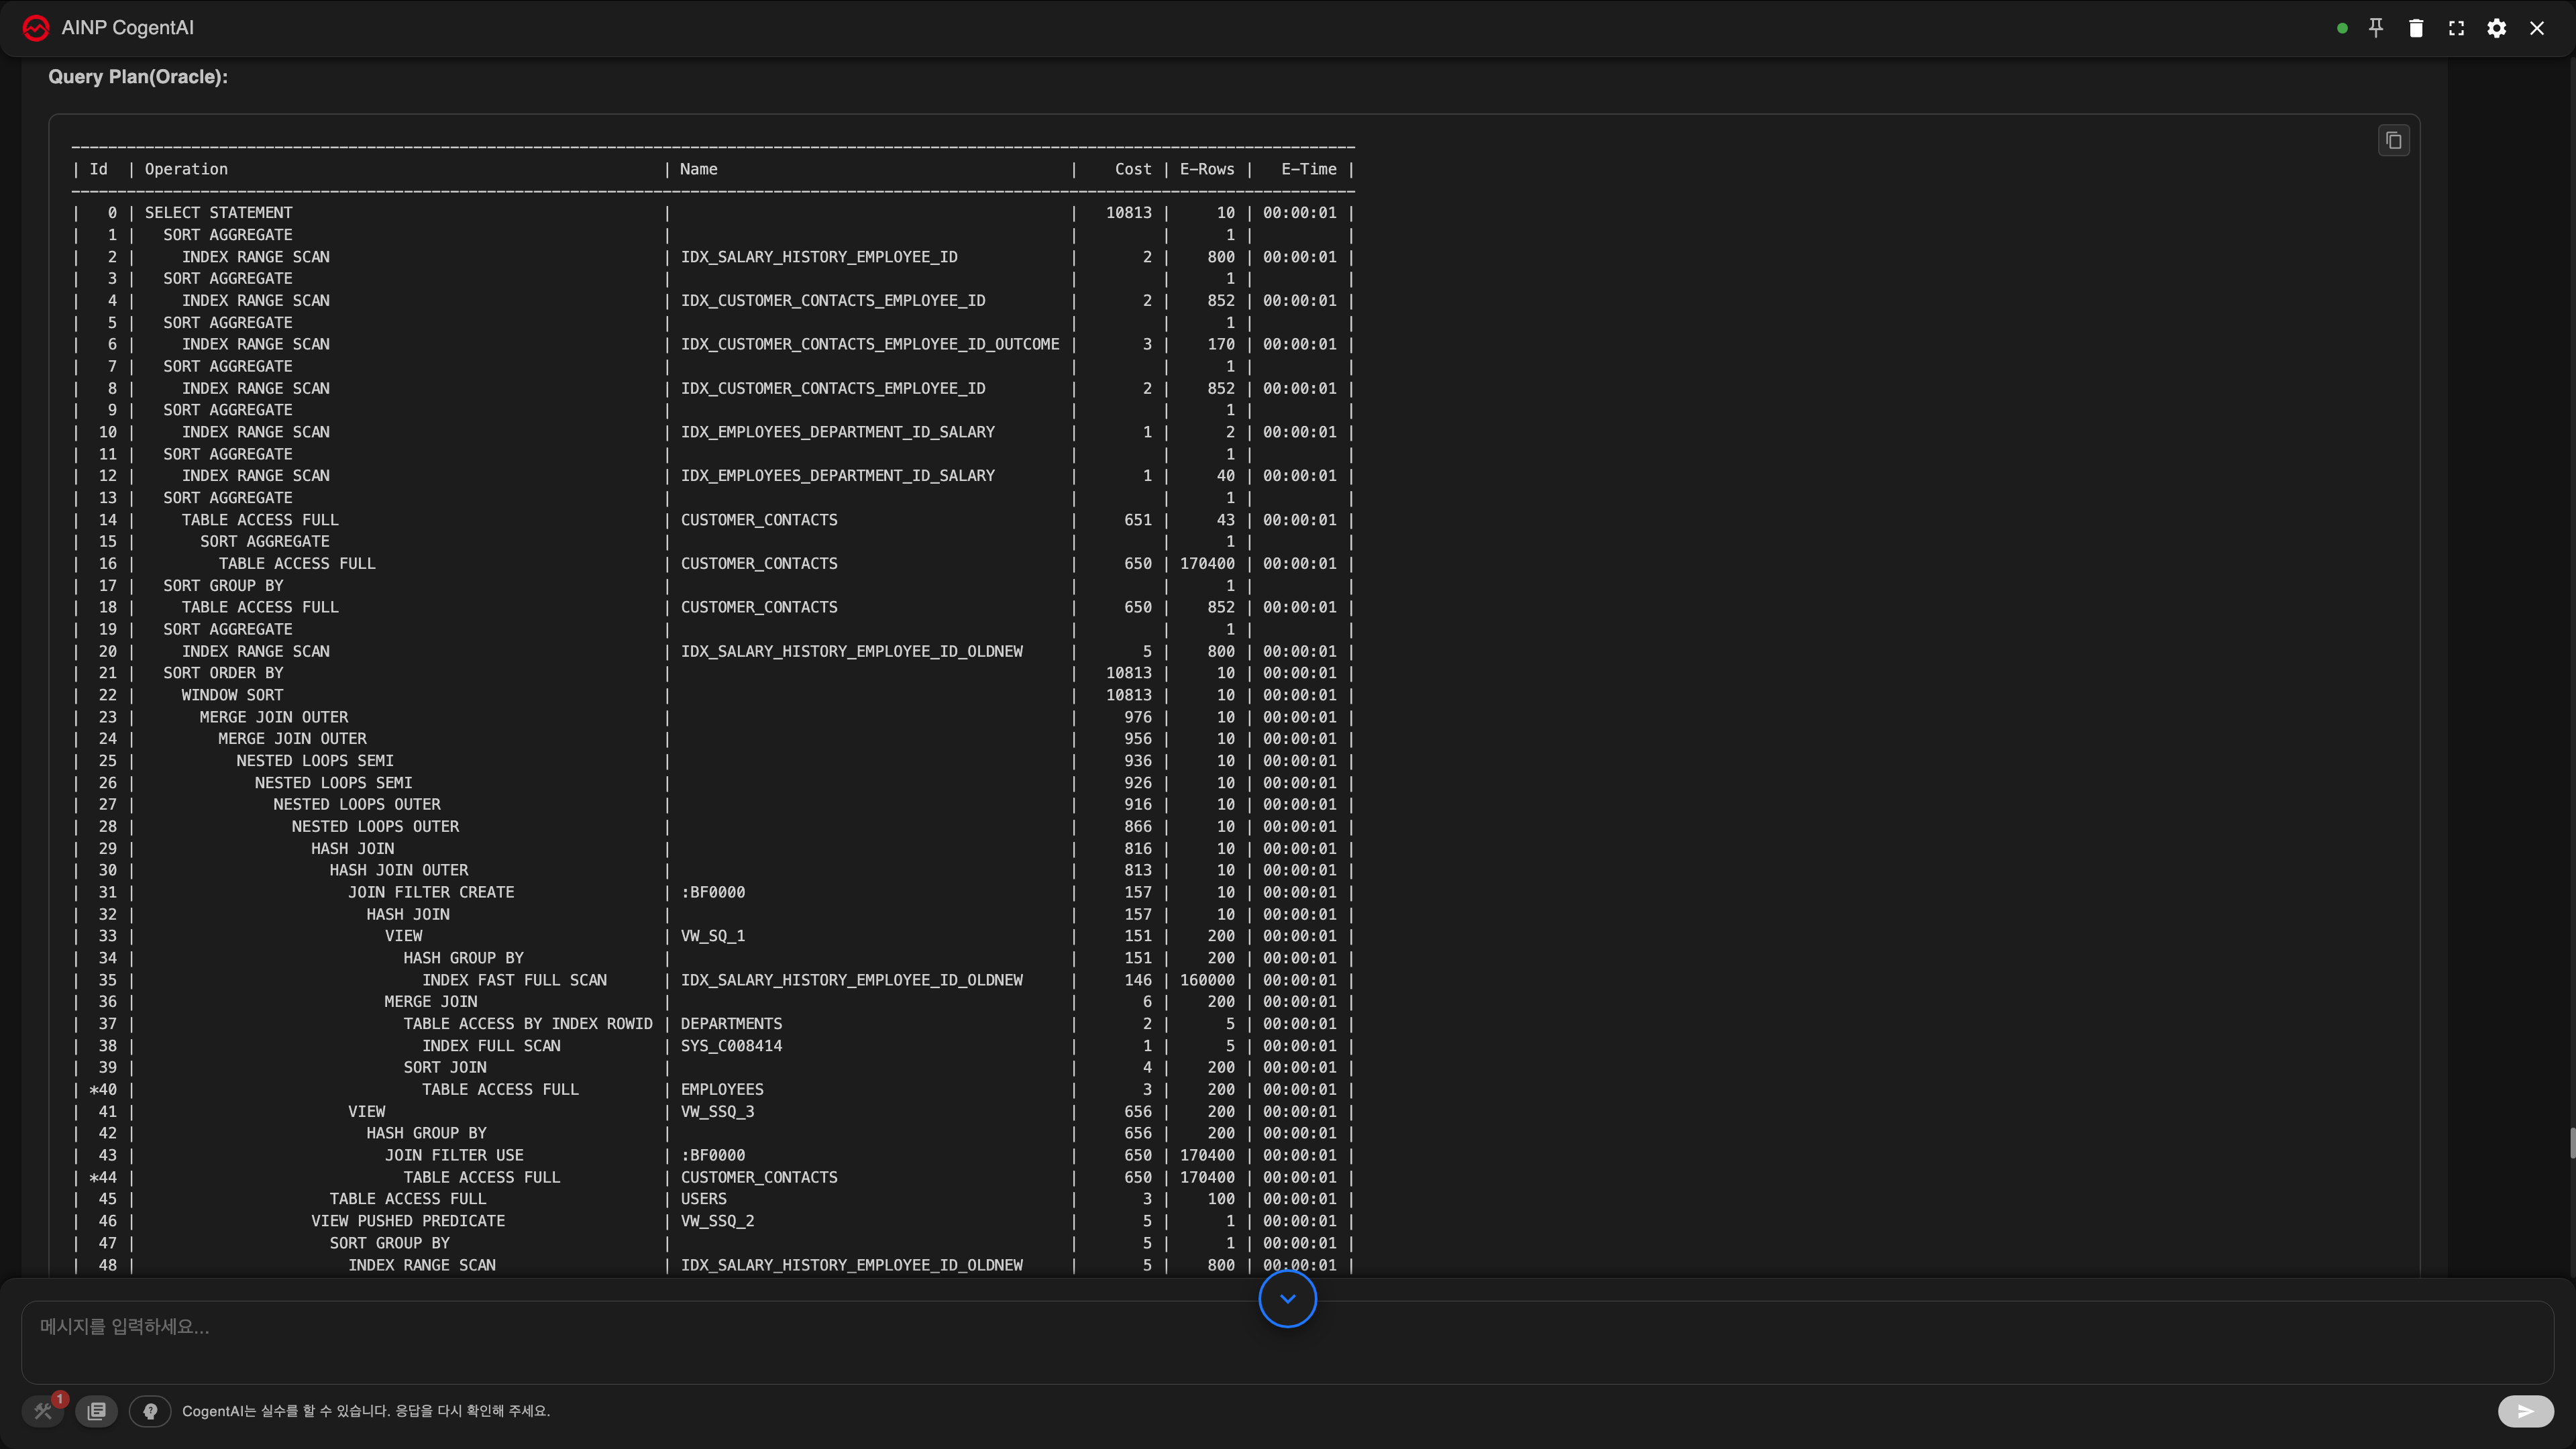Screen dimensions: 2576x1449
Task: Click the 'EMPLOYEES' table name
Action: [x=722, y=1089]
